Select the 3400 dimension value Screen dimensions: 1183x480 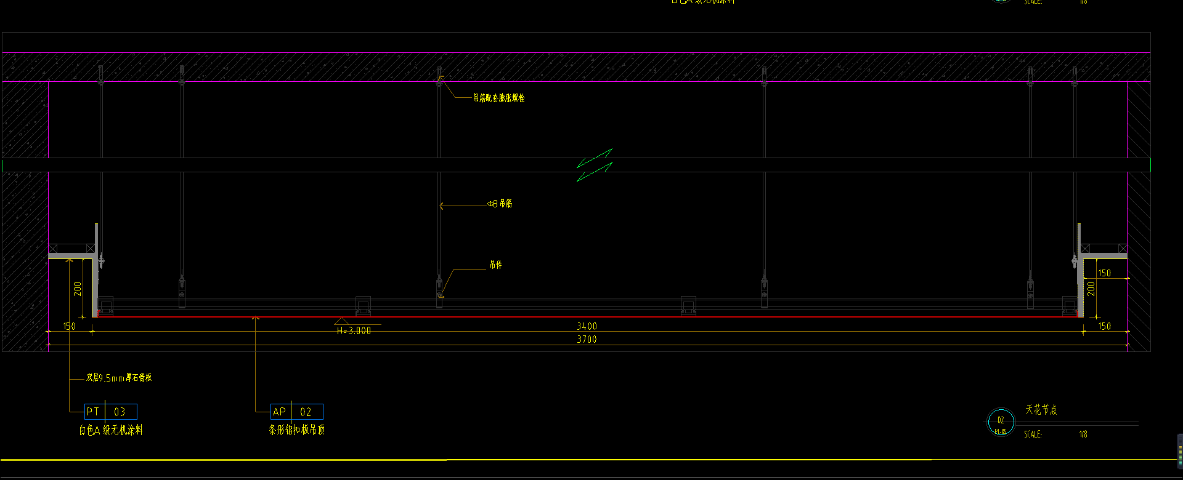coord(587,326)
